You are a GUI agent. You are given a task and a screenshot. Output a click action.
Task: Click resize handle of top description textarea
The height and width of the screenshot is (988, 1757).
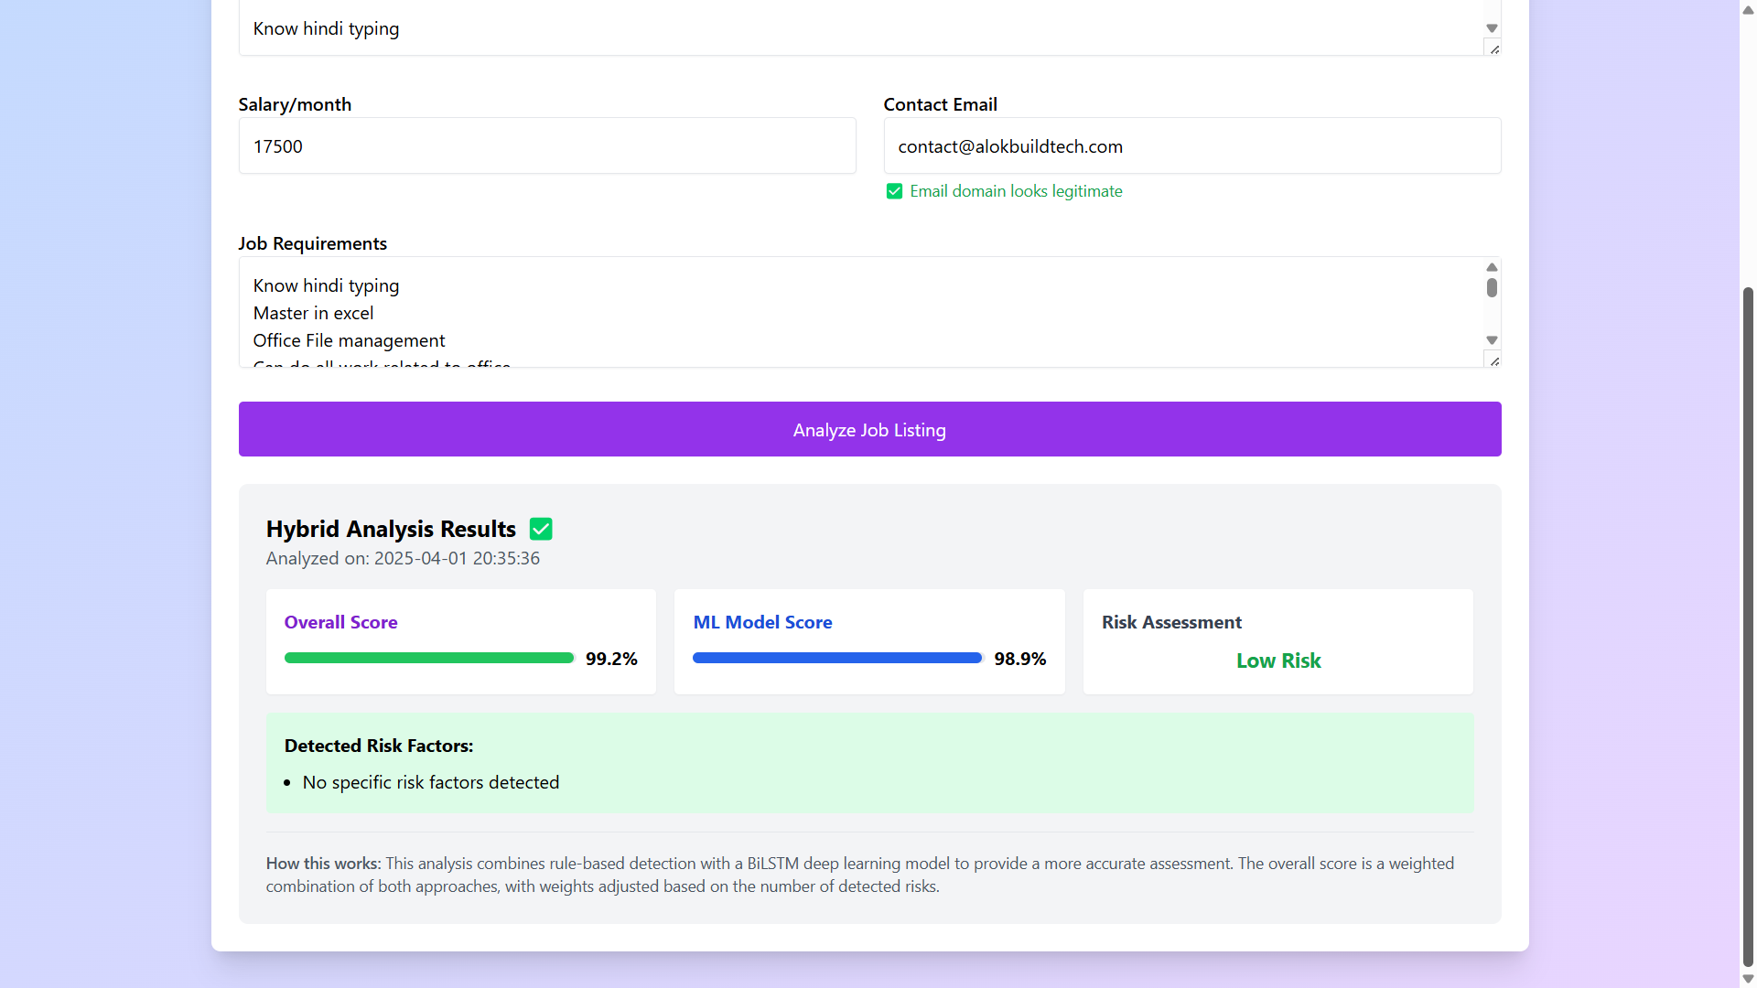pos(1493,49)
